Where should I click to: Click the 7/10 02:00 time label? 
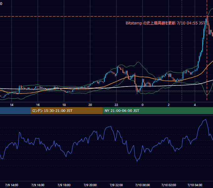(x=169, y=185)
